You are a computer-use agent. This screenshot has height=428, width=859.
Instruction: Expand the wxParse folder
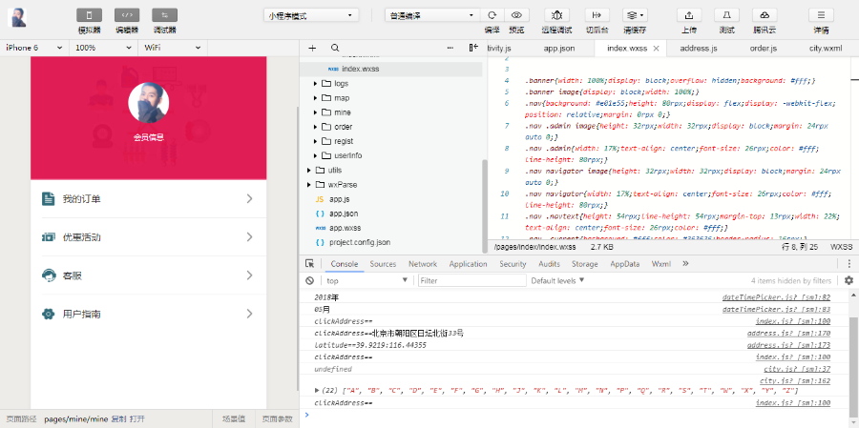[x=307, y=184]
